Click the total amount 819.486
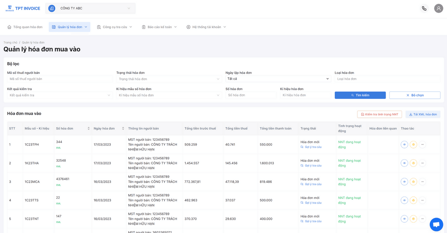The height and width of the screenshot is (233, 447). pos(266,182)
